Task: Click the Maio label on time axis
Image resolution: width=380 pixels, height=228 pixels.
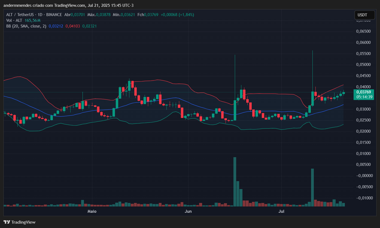Action: tap(92, 211)
